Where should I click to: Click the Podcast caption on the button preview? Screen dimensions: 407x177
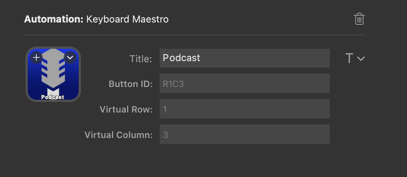click(53, 97)
